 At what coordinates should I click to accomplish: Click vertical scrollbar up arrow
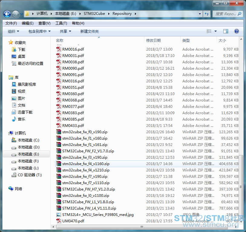(x=241, y=39)
